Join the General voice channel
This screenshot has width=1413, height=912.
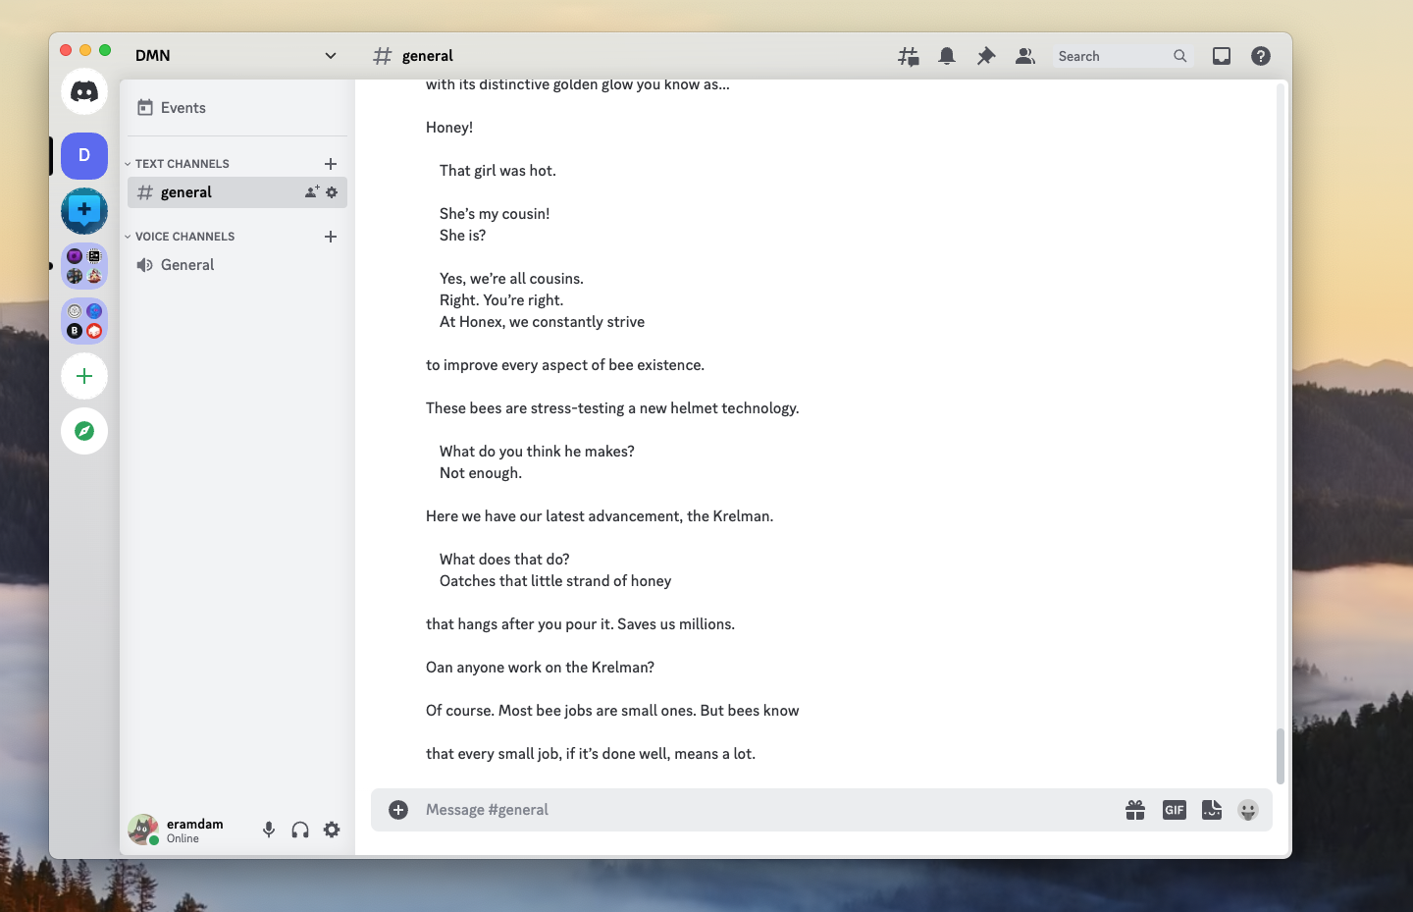236,265
